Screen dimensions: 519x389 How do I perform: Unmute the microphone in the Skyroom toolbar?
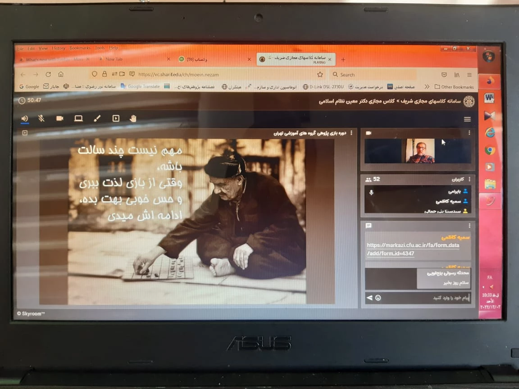pyautogui.click(x=41, y=118)
